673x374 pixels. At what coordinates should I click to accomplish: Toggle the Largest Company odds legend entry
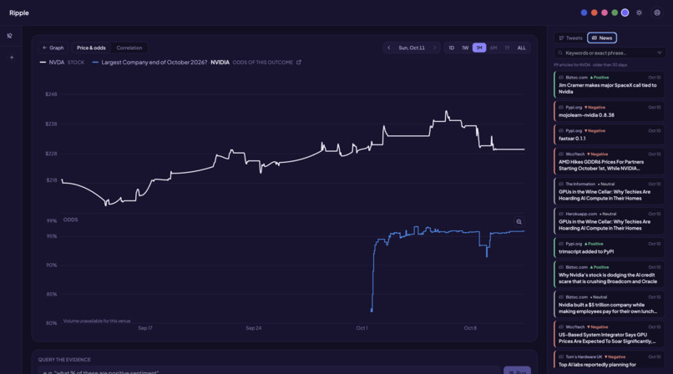(x=193, y=62)
